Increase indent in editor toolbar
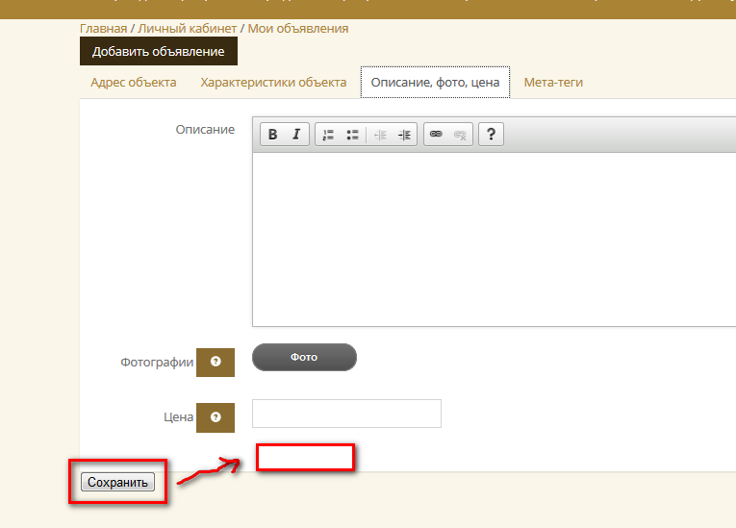Viewport: 736px width, 528px height. 404,136
